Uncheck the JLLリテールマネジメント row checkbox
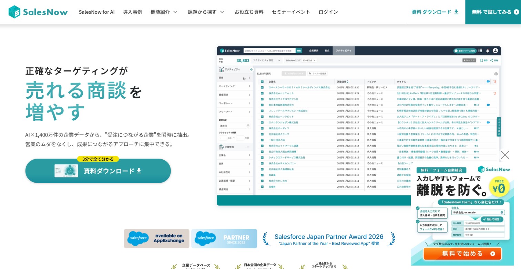Image resolution: width=521 pixels, height=269 pixels. pyautogui.click(x=262, y=111)
